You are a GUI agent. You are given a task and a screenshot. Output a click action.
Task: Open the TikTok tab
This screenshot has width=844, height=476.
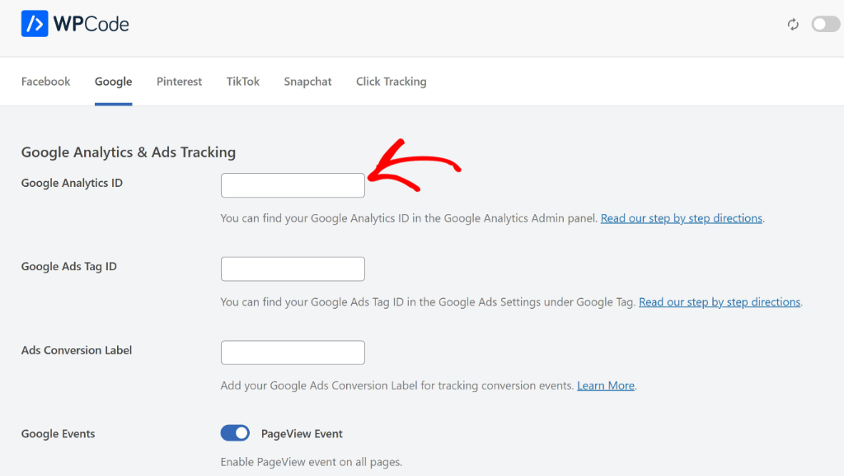coord(243,82)
